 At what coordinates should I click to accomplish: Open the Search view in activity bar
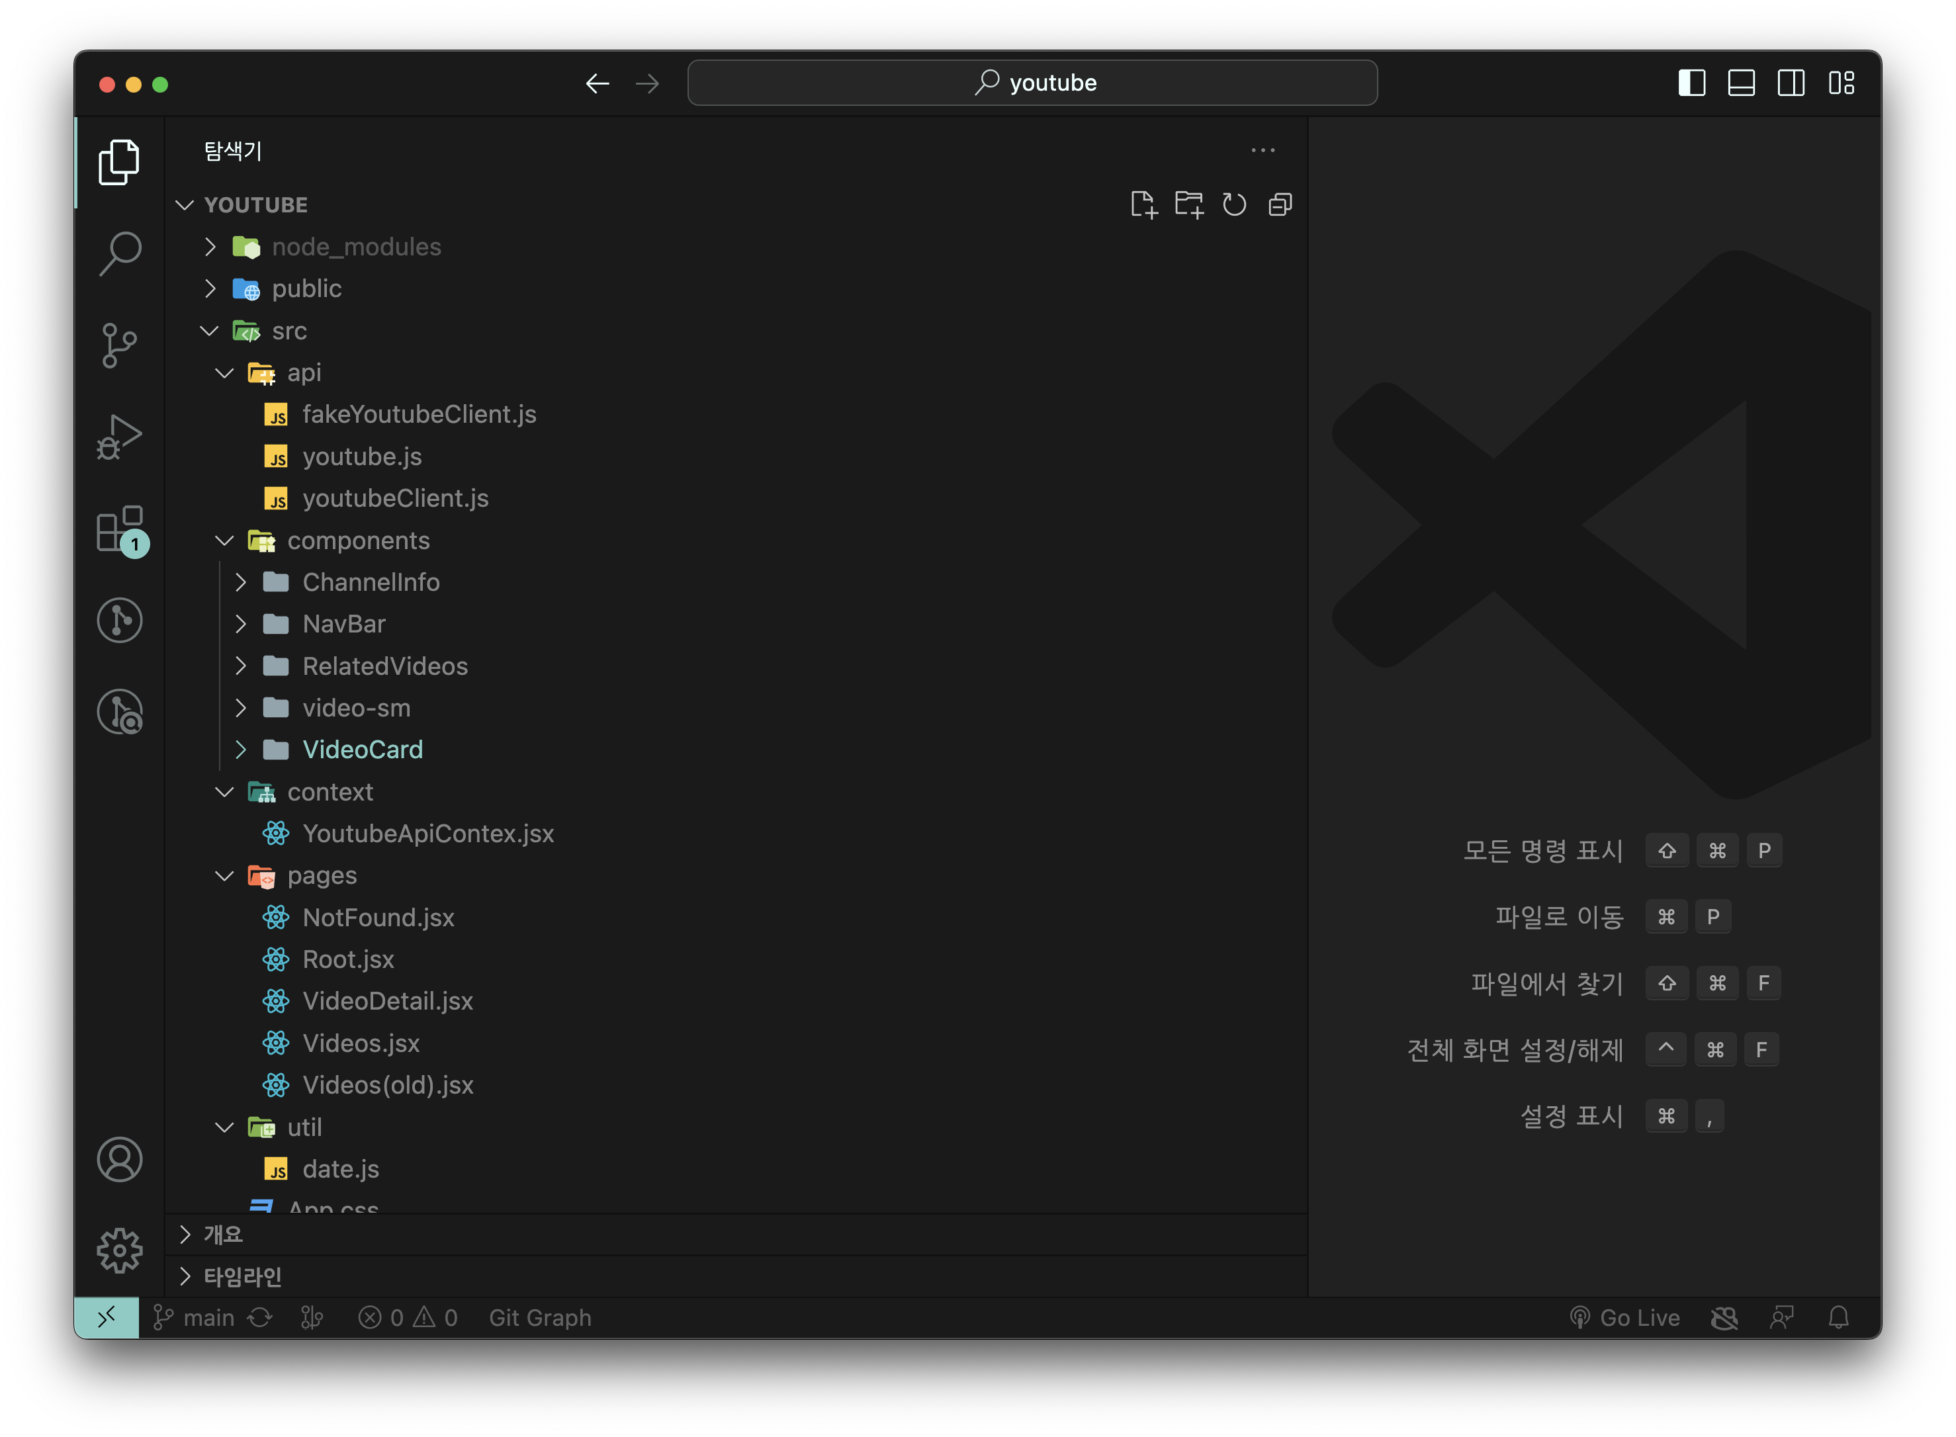119,254
